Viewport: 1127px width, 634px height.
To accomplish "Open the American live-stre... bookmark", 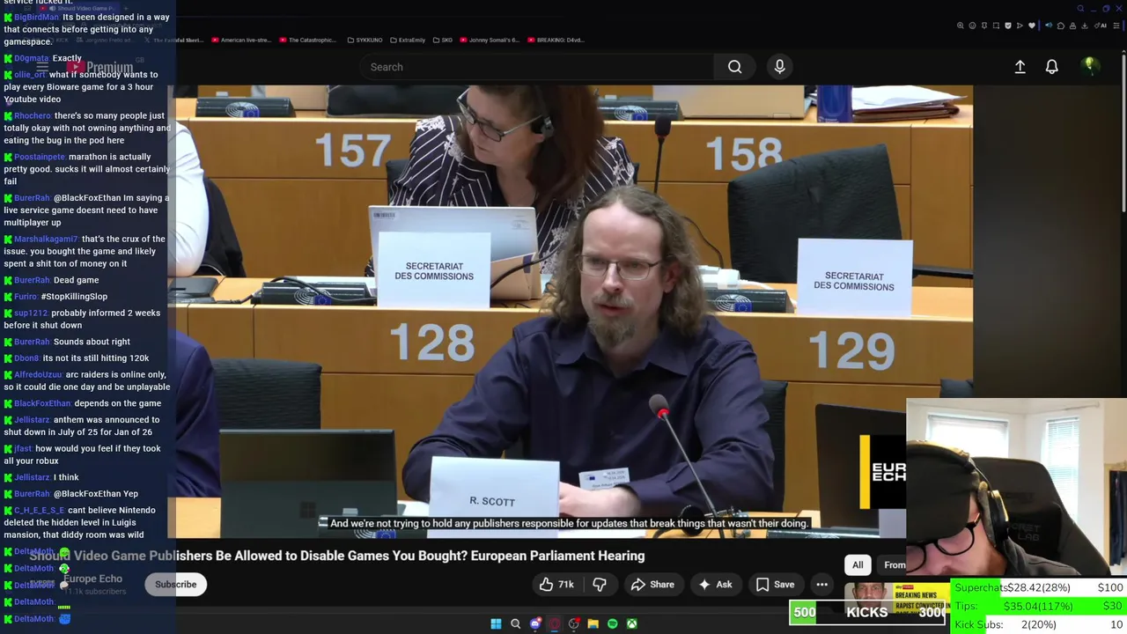I will pos(241,40).
